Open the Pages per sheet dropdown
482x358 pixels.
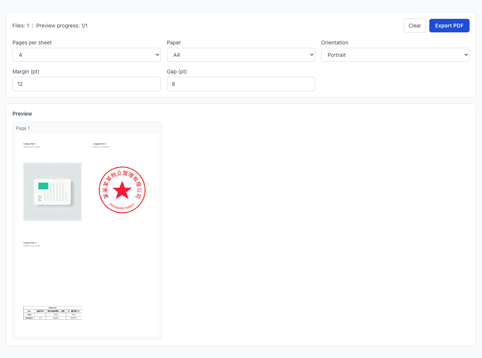click(x=86, y=55)
